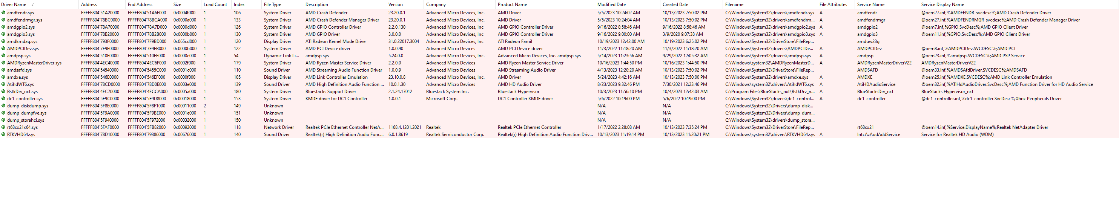Sort by the Filename column header

[x=770, y=5]
